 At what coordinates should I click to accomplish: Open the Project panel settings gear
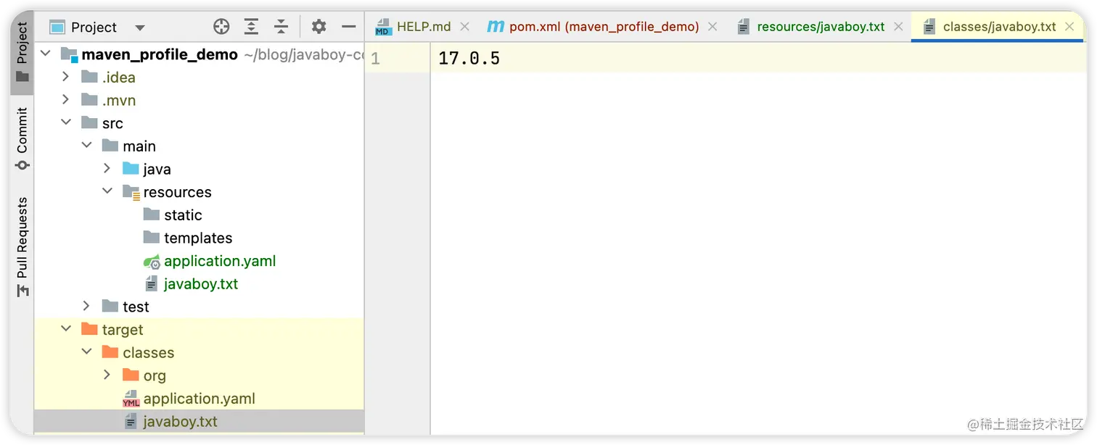click(x=319, y=27)
